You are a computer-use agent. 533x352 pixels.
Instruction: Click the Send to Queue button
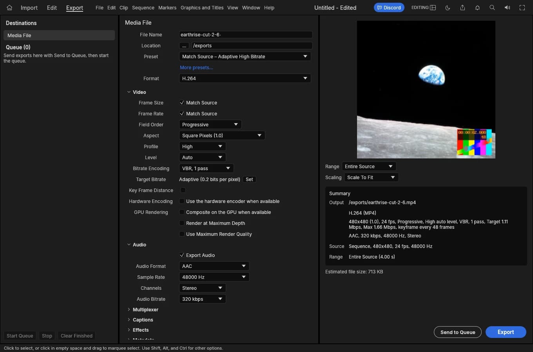[x=458, y=332]
